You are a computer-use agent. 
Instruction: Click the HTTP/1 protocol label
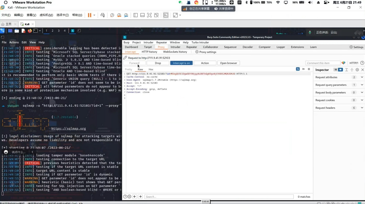click(x=354, y=63)
